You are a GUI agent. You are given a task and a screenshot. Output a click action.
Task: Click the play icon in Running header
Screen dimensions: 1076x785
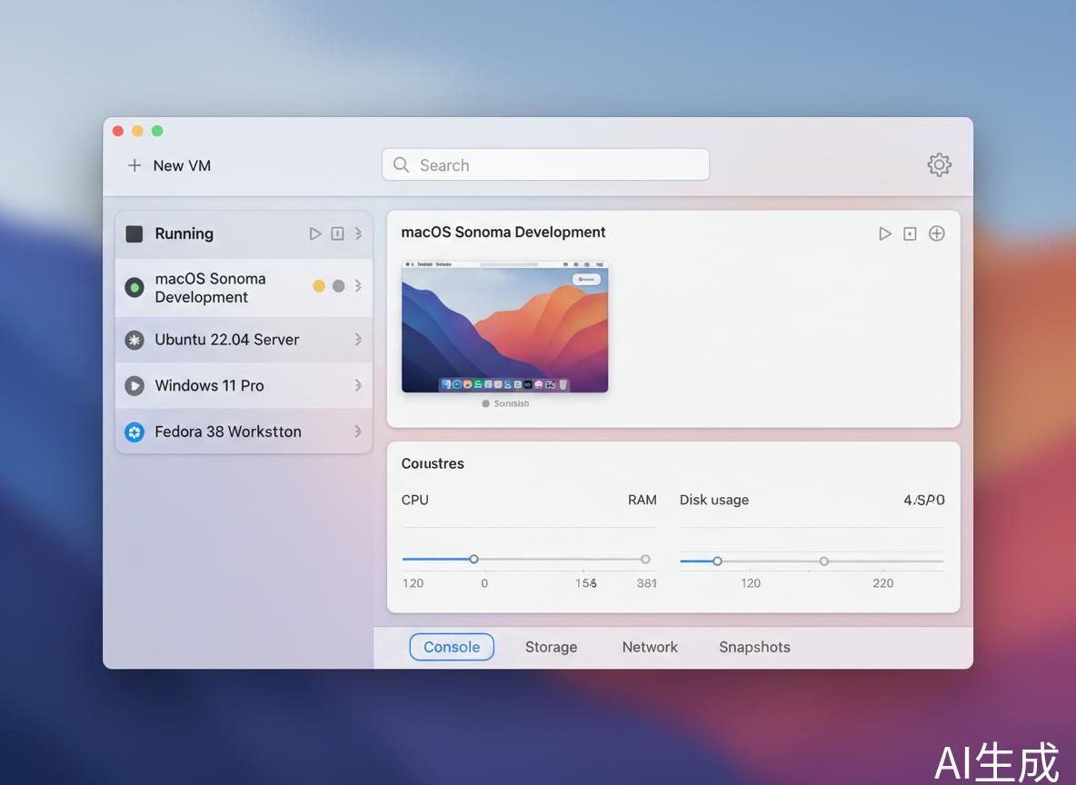click(x=315, y=234)
